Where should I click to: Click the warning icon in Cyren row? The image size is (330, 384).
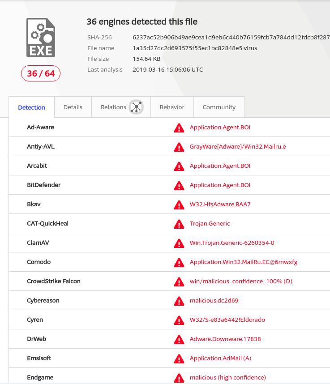tap(179, 320)
